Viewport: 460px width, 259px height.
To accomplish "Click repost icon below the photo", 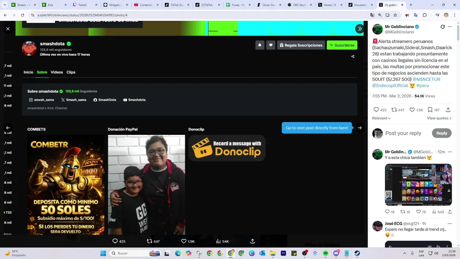I will (x=149, y=241).
